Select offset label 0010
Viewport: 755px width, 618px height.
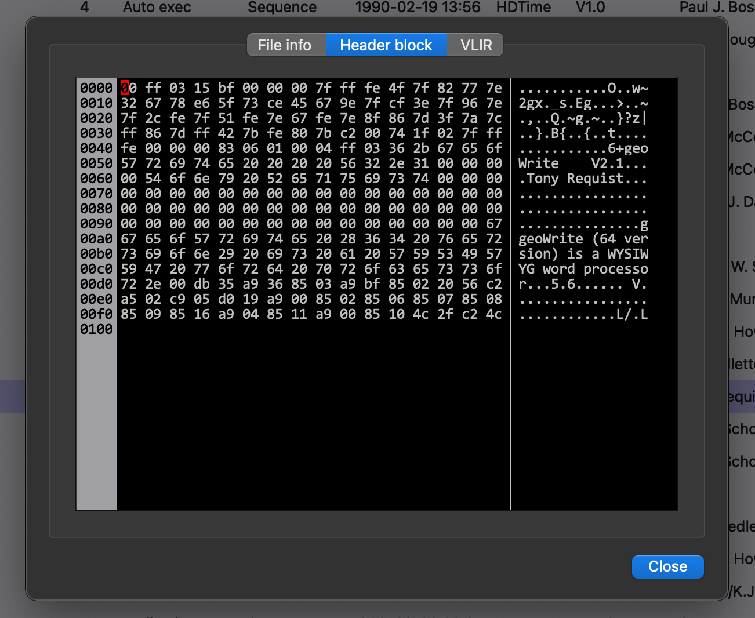96,103
